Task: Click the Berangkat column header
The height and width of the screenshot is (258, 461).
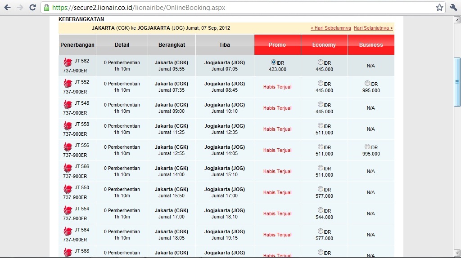Action: 172,44
